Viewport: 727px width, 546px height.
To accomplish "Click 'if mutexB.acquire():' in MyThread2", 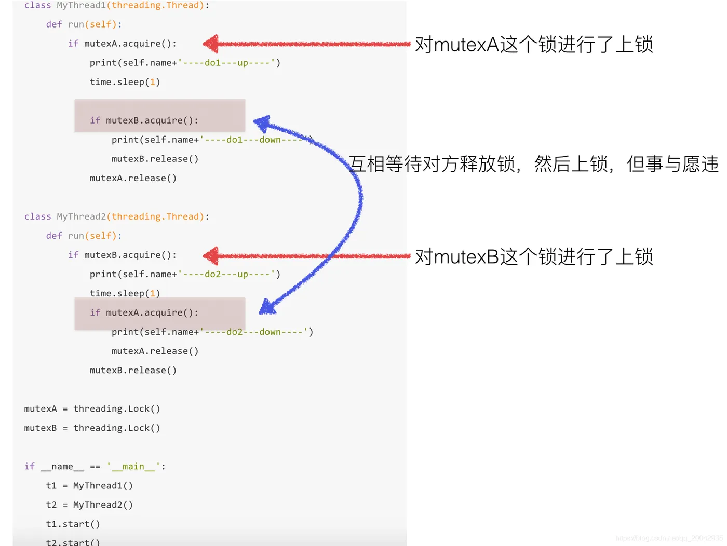I will (x=122, y=255).
